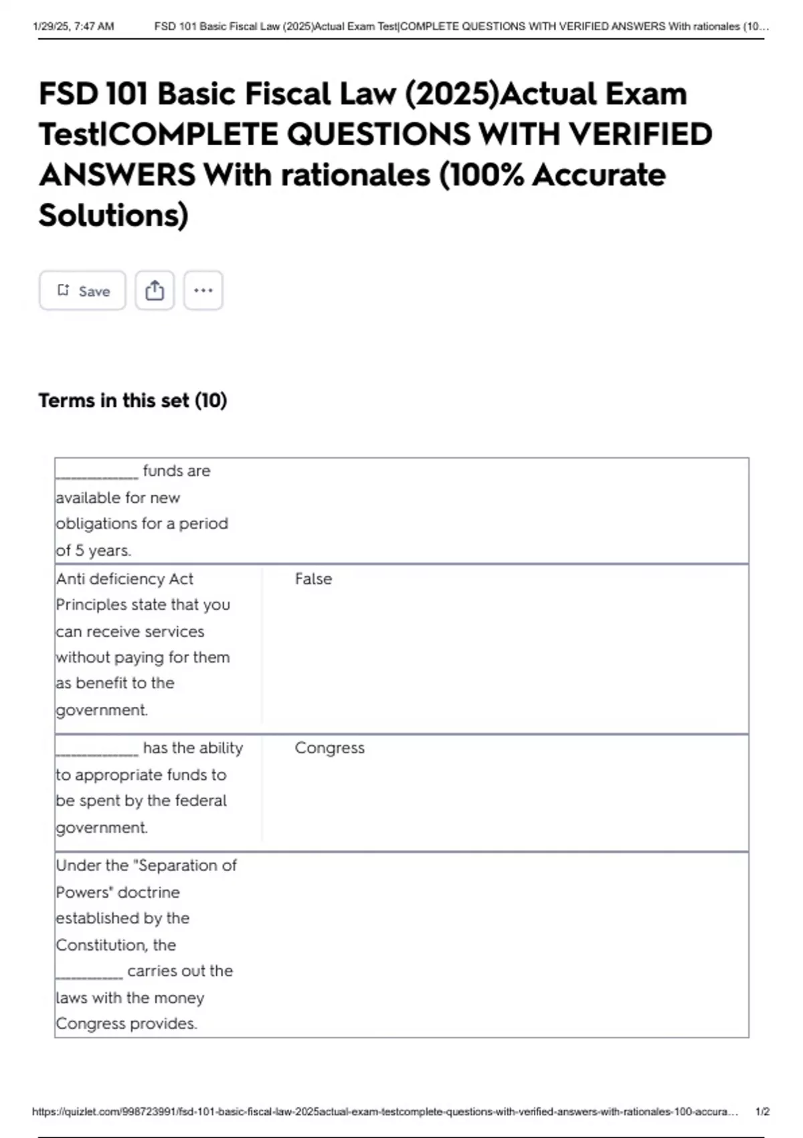This screenshot has width=803, height=1138.
Task: Click the Save button
Action: pos(82,291)
